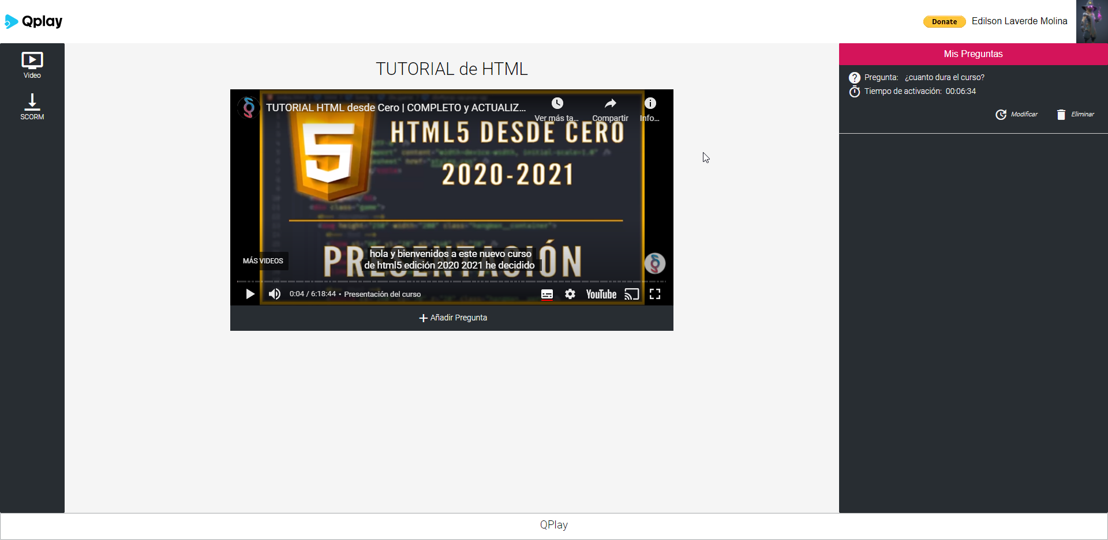Click question text ¿cuanto dura el curso?
This screenshot has width=1108, height=540.
(x=945, y=77)
